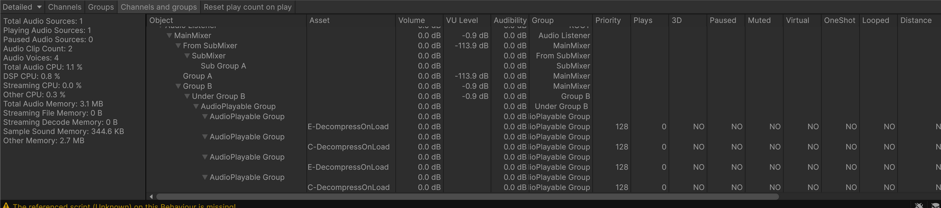Select the Sub Group A row
The image size is (941, 208).
click(x=223, y=66)
